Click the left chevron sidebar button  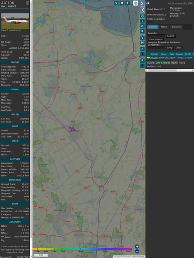(x=143, y=10)
